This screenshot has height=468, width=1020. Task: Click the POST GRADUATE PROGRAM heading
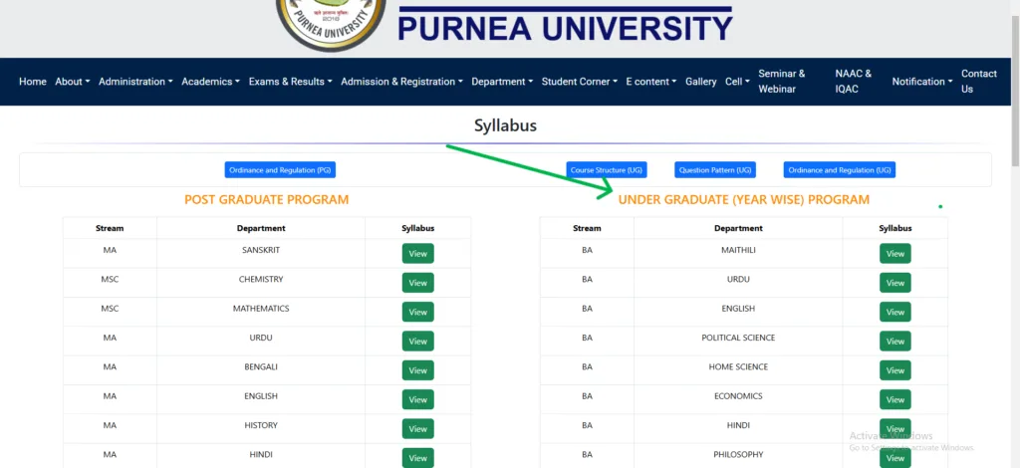pos(267,199)
